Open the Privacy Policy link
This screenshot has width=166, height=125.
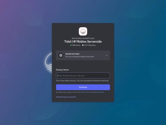(x=99, y=92)
